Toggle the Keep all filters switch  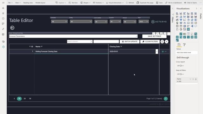click(x=182, y=74)
